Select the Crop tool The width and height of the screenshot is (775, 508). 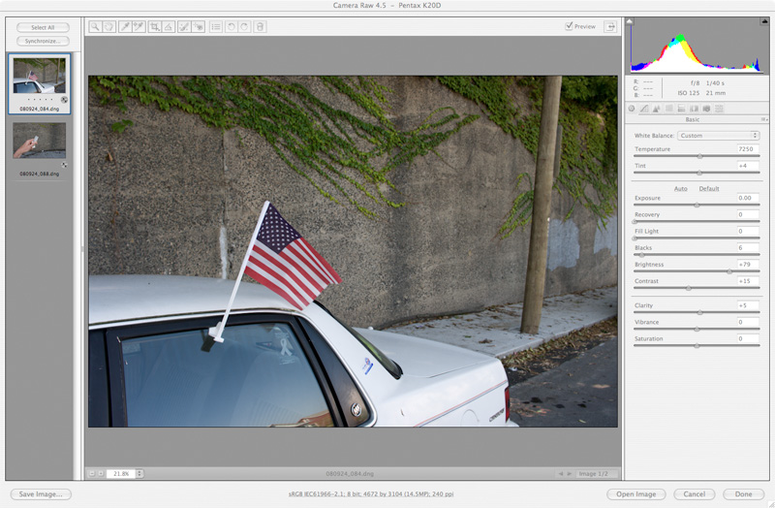[155, 27]
